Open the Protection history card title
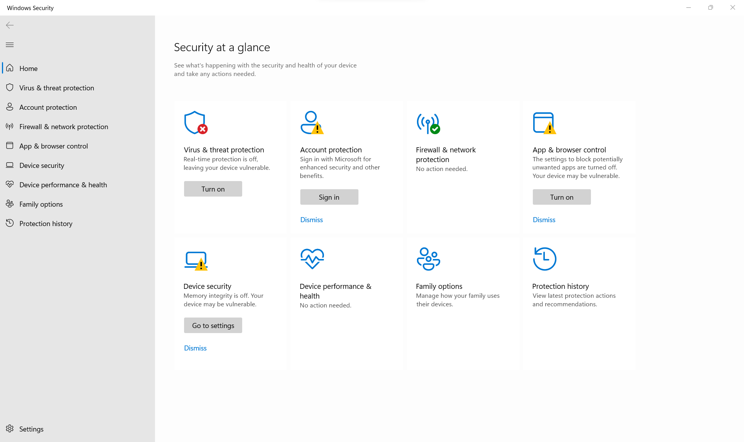744x442 pixels. tap(560, 286)
